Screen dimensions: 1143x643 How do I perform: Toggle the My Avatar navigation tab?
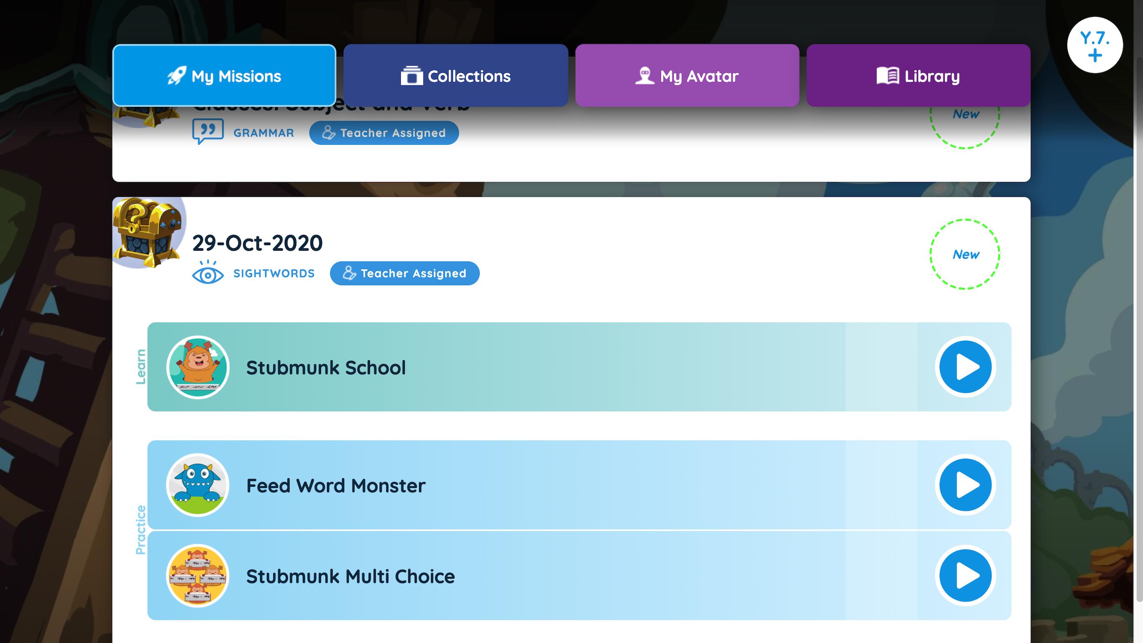(687, 75)
